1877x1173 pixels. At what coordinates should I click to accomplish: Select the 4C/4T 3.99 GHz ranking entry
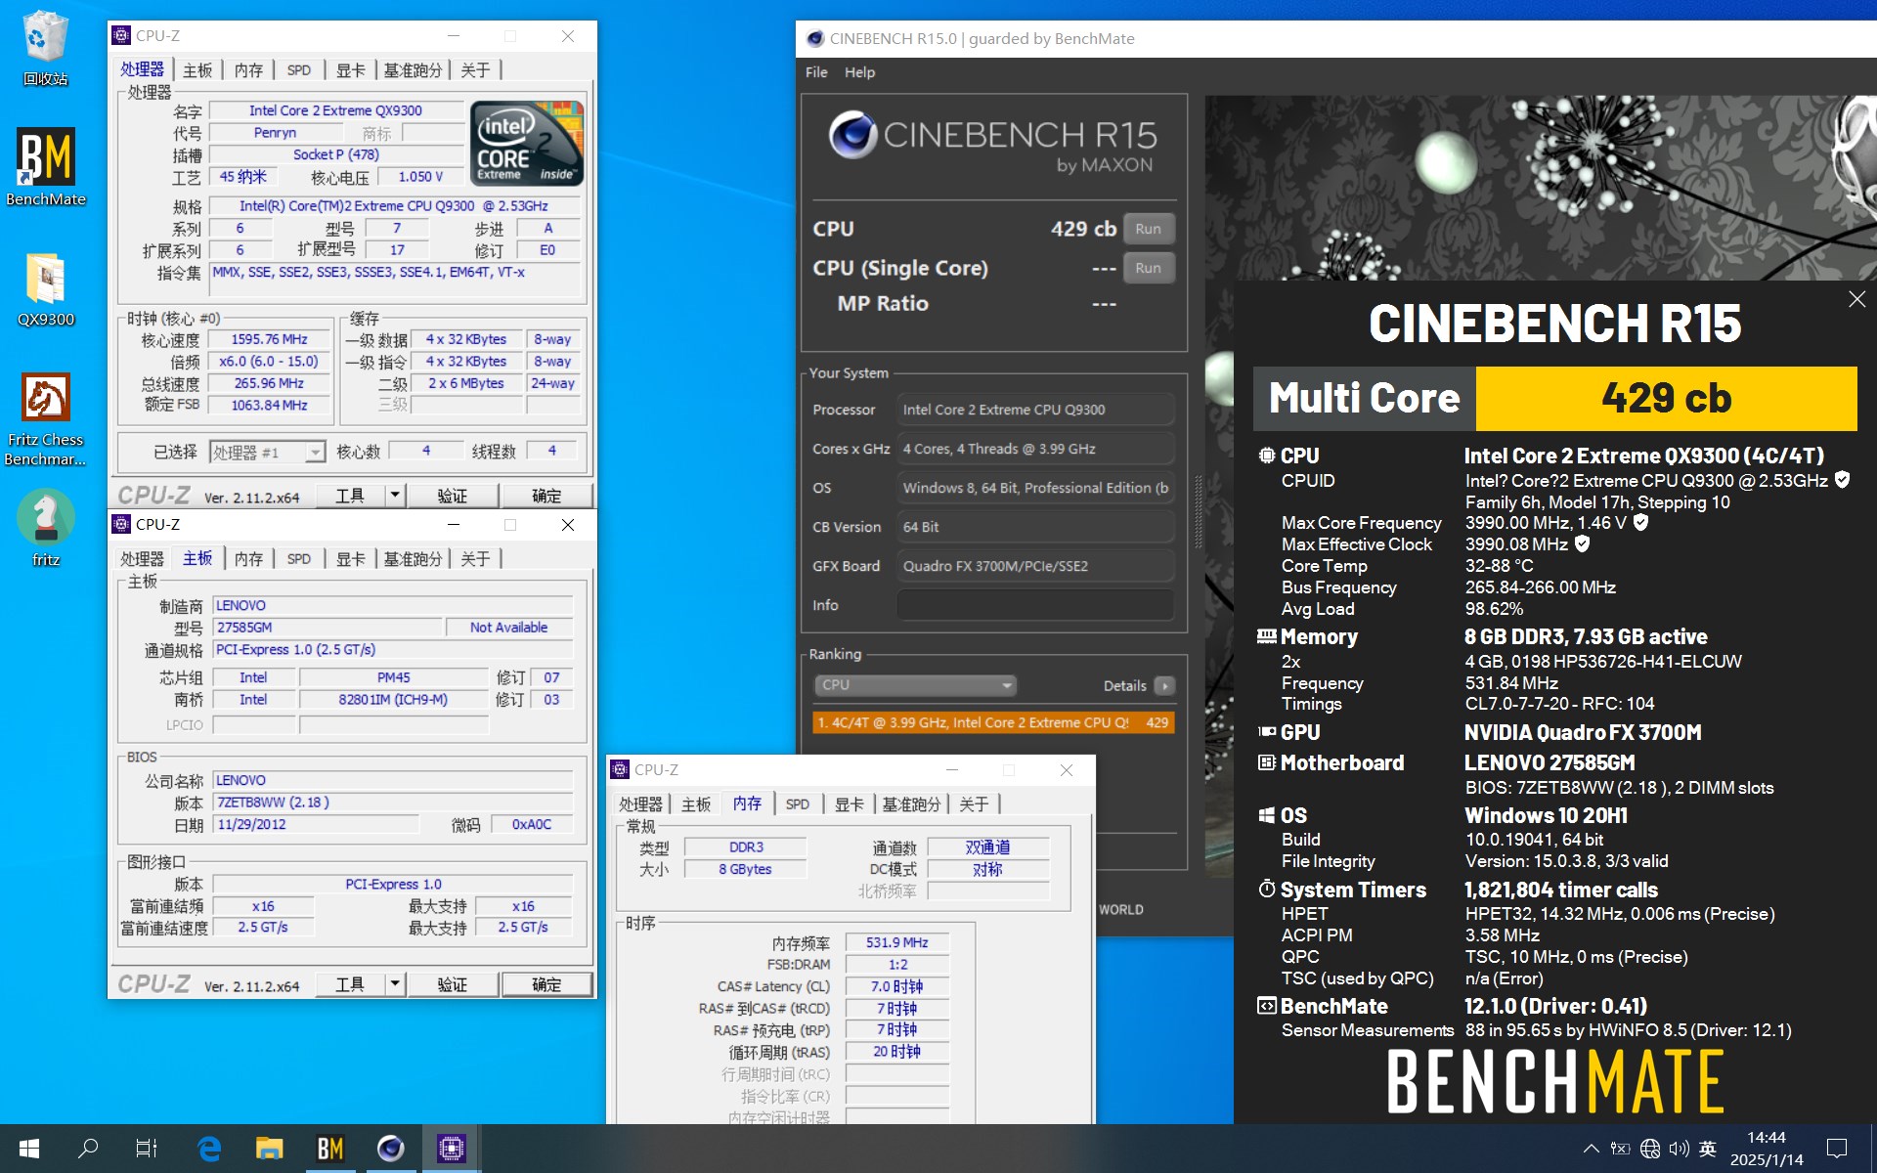(993, 722)
